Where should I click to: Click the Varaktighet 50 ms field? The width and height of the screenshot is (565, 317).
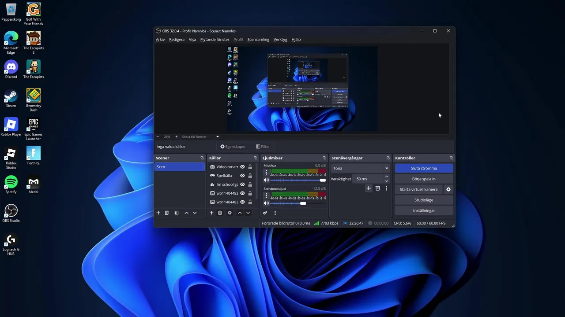click(x=368, y=179)
